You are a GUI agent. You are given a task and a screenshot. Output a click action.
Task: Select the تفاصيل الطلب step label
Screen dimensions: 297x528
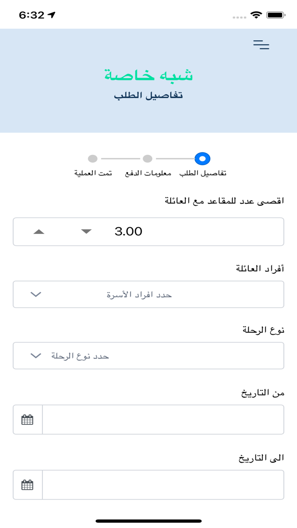coord(204,172)
